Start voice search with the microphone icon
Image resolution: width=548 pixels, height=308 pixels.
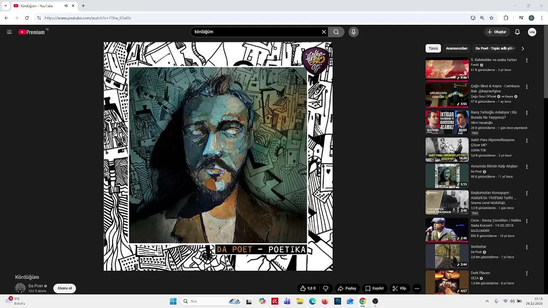(x=353, y=32)
